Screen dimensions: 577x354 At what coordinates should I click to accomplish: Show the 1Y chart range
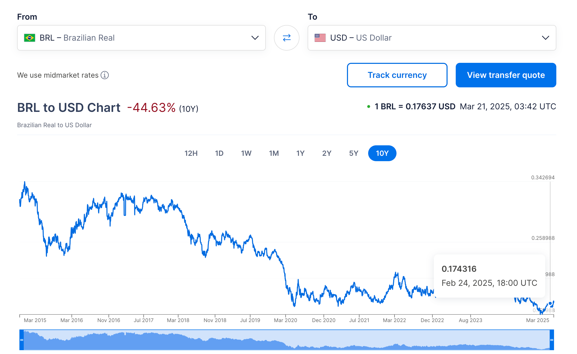click(x=300, y=153)
